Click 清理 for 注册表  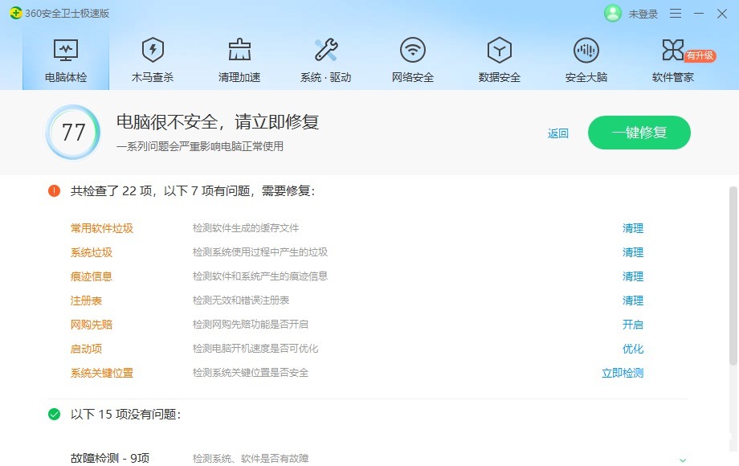coord(633,300)
